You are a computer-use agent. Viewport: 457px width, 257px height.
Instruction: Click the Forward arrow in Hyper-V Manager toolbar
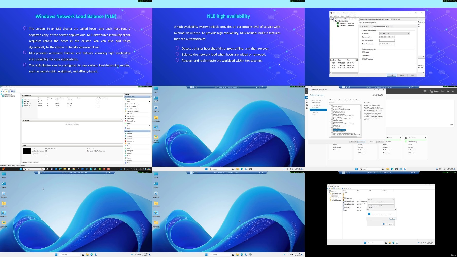(4, 92)
